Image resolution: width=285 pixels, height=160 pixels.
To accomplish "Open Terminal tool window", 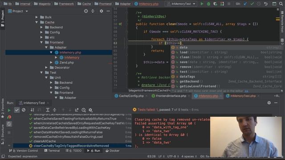I will 52,151.
